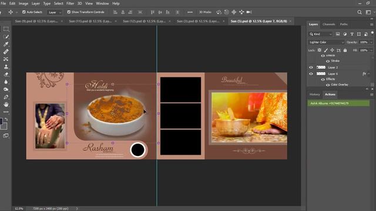The width and height of the screenshot is (376, 211).
Task: Filter layers by shape layers icon
Action: 359,34
